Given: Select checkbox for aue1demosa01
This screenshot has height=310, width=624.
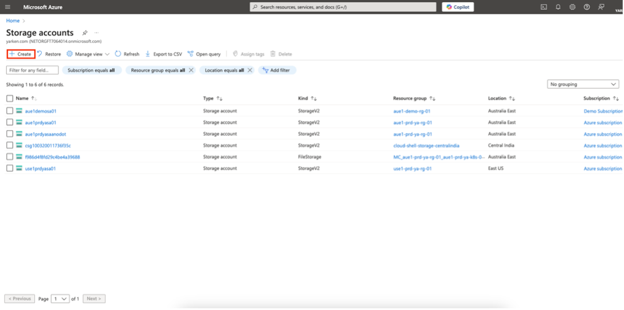Looking at the screenshot, I should 10,111.
